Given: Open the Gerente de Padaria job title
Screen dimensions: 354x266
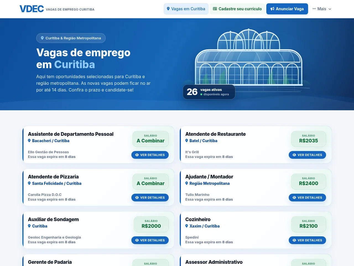Looking at the screenshot, I should pos(50,262).
